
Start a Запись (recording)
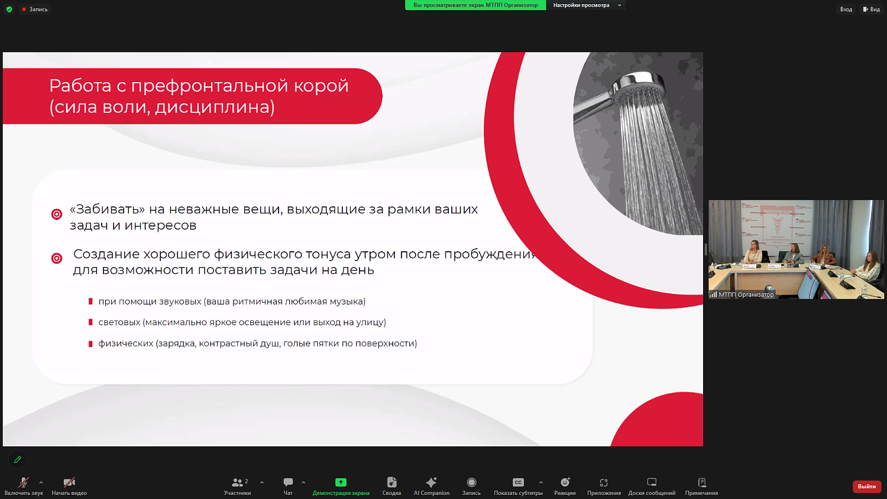point(471,486)
